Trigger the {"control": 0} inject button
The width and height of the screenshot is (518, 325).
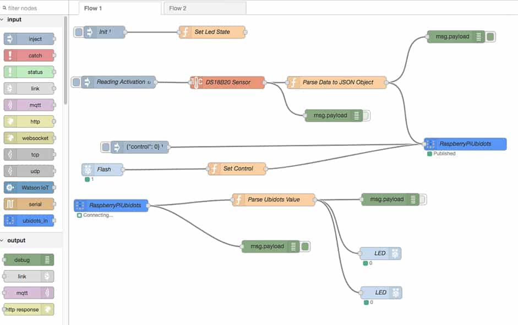(x=106, y=147)
